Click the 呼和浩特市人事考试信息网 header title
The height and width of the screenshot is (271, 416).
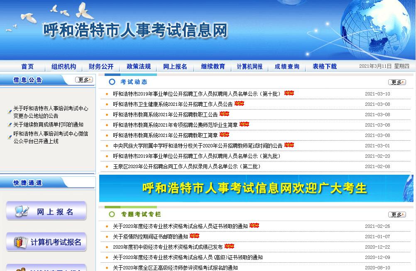coord(135,30)
